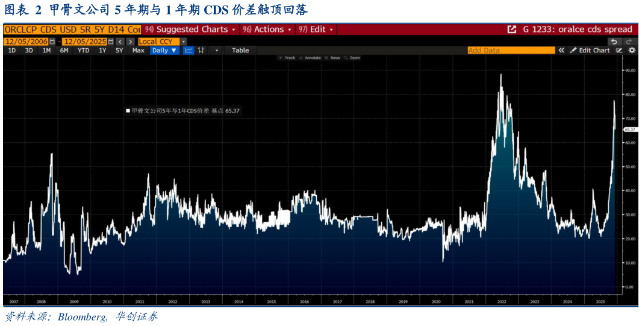Click the redo arrow icon
Viewport: 642px width, 326px height.
[629, 42]
